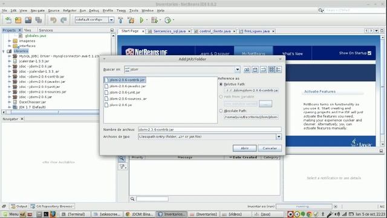Click the magnifier filter icon in the Action Items panel
The height and width of the screenshot is (218, 387).
(122, 158)
